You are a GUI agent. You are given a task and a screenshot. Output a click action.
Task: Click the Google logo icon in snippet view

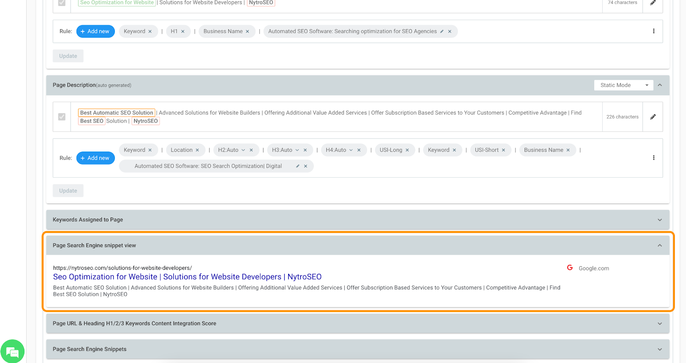(x=570, y=268)
